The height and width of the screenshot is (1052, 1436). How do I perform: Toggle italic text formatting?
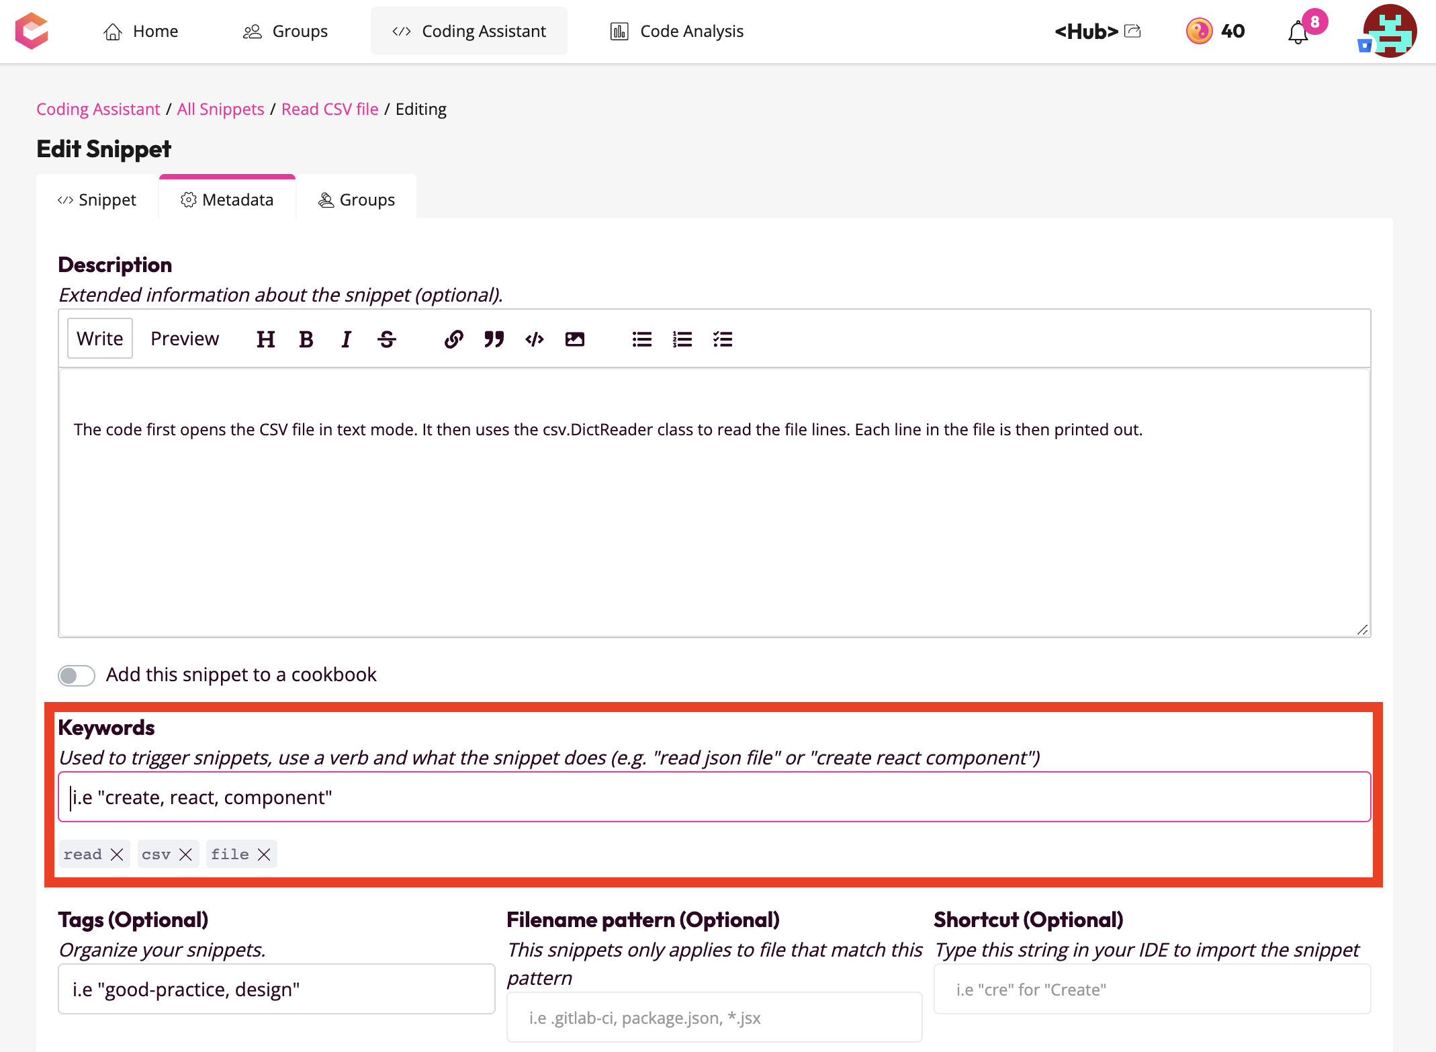(346, 338)
